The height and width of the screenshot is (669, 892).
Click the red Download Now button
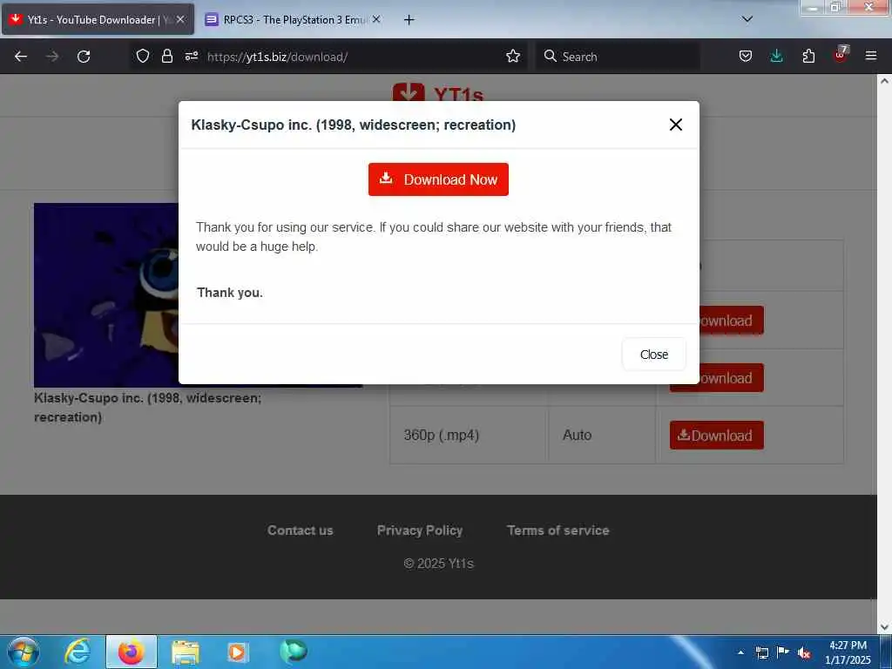tap(438, 179)
